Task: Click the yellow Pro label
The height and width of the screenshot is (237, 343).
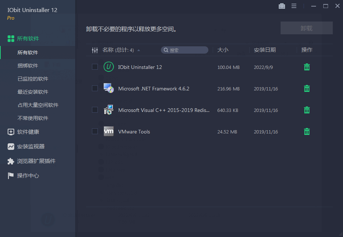Action: (x=11, y=18)
